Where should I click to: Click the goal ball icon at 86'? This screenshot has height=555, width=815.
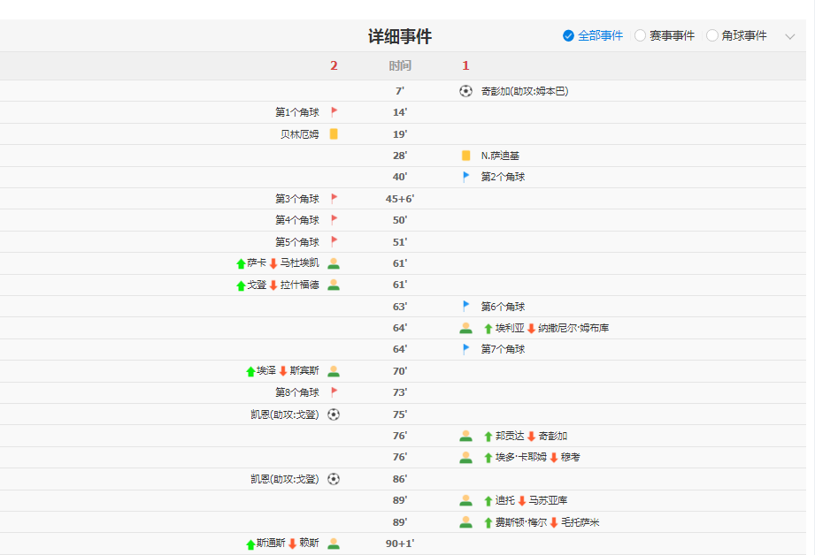click(x=334, y=479)
